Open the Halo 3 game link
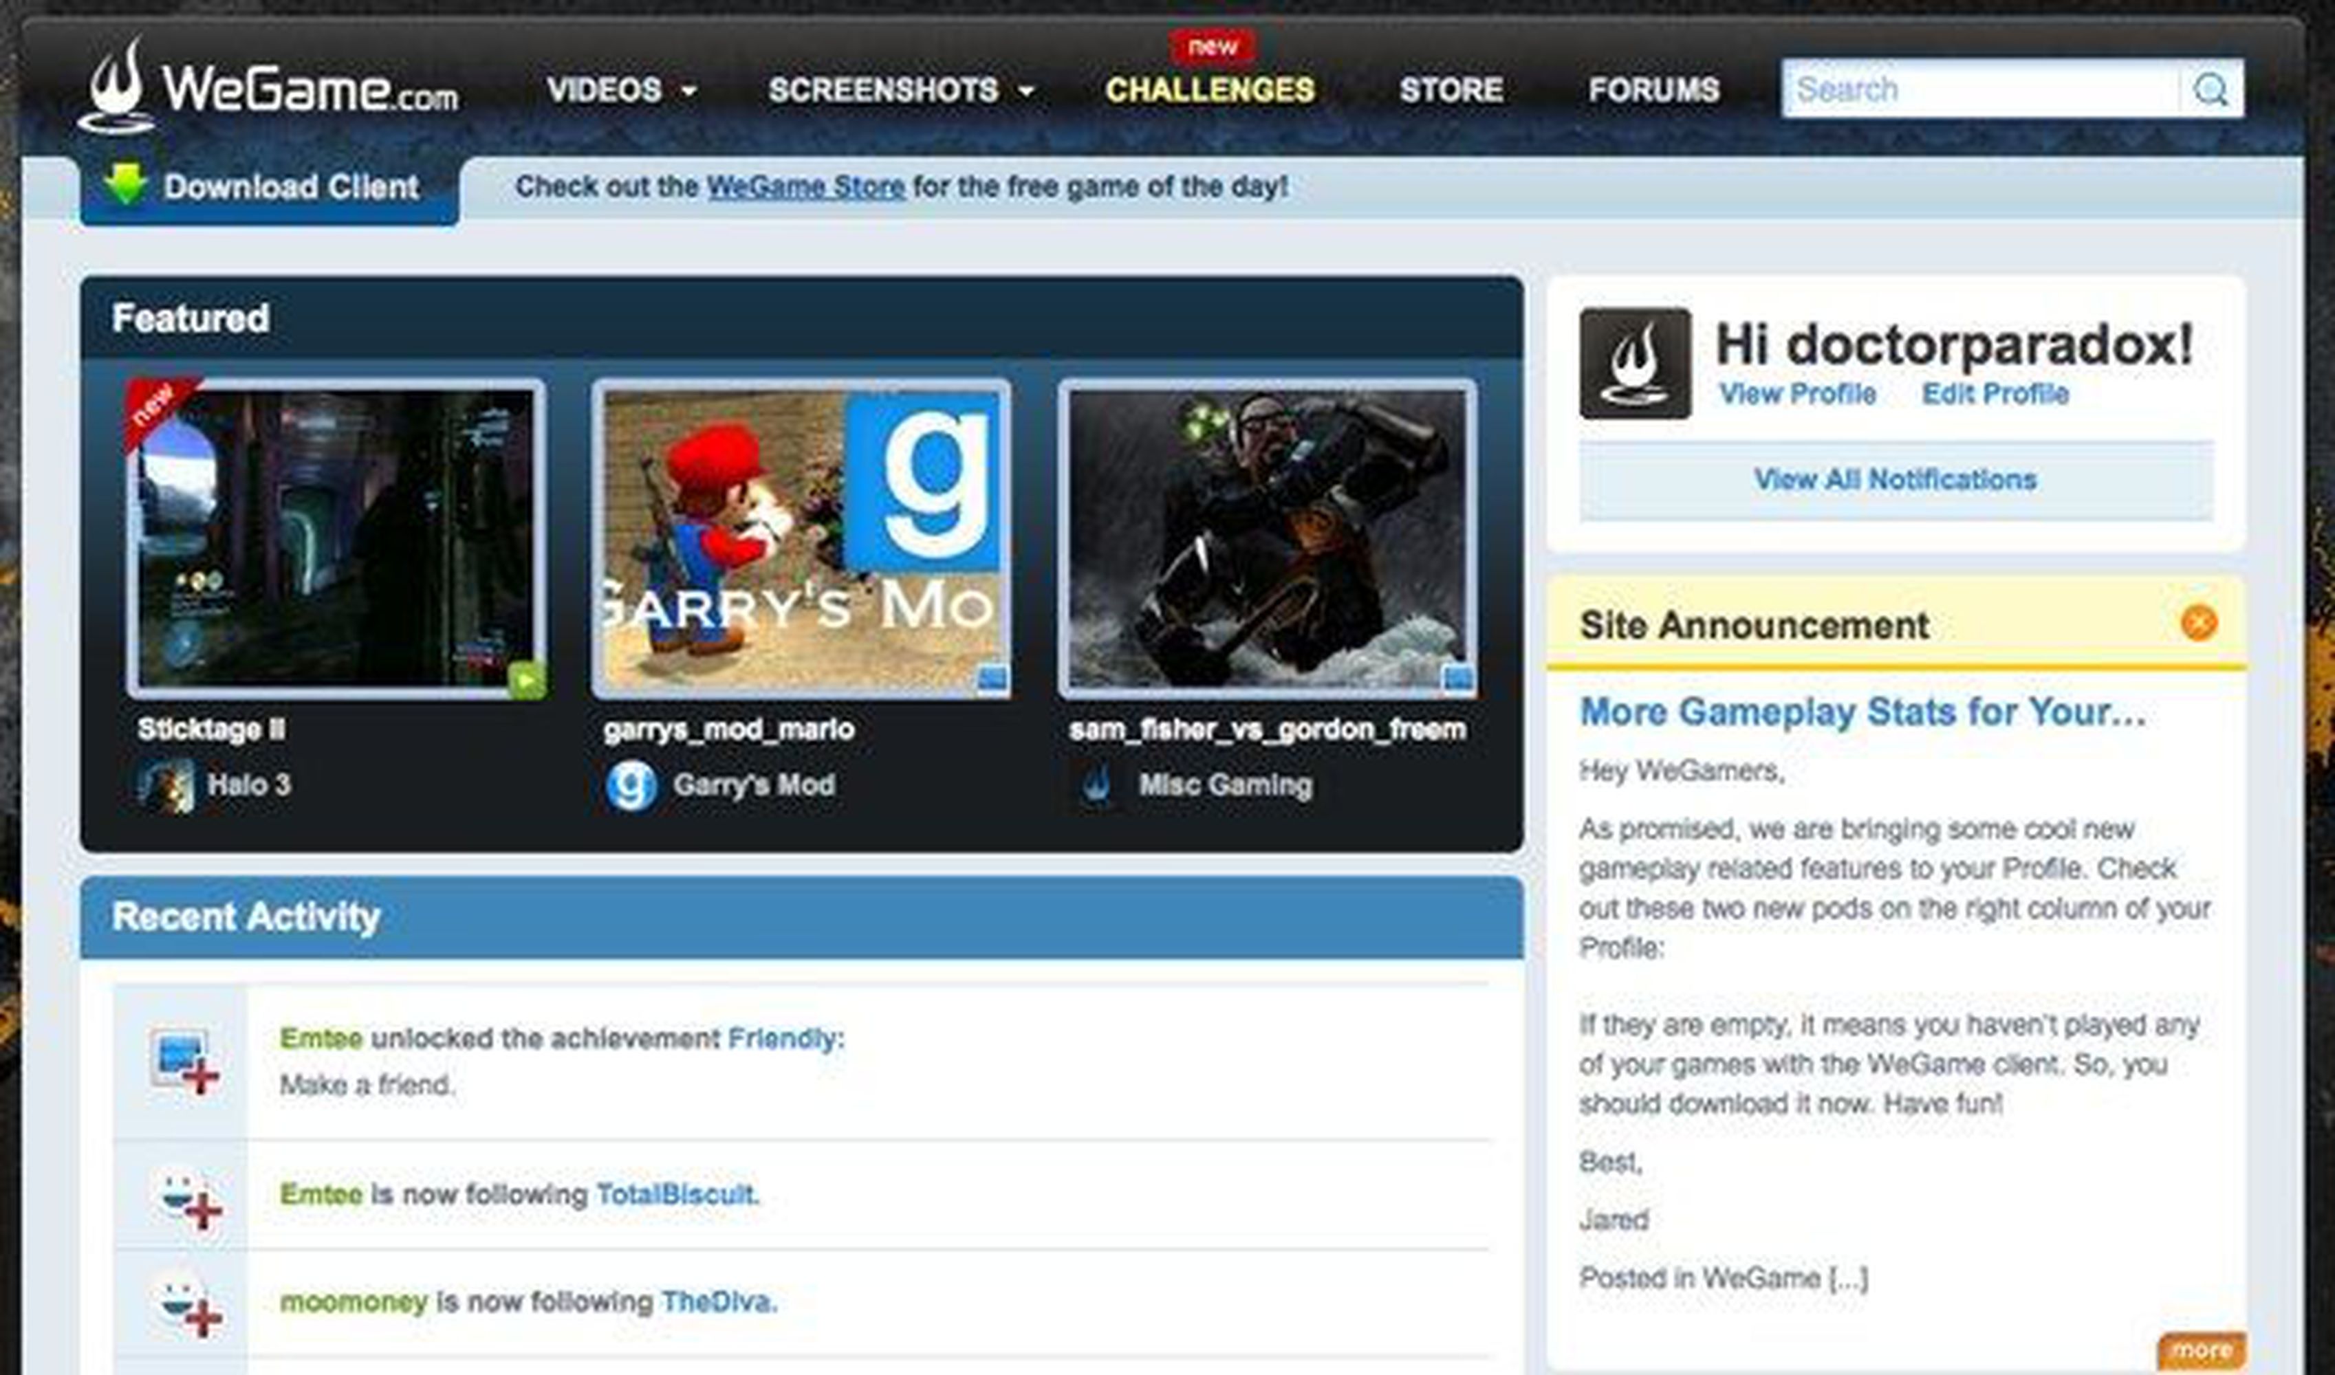Screen dimensions: 2335x1375 (x=248, y=785)
